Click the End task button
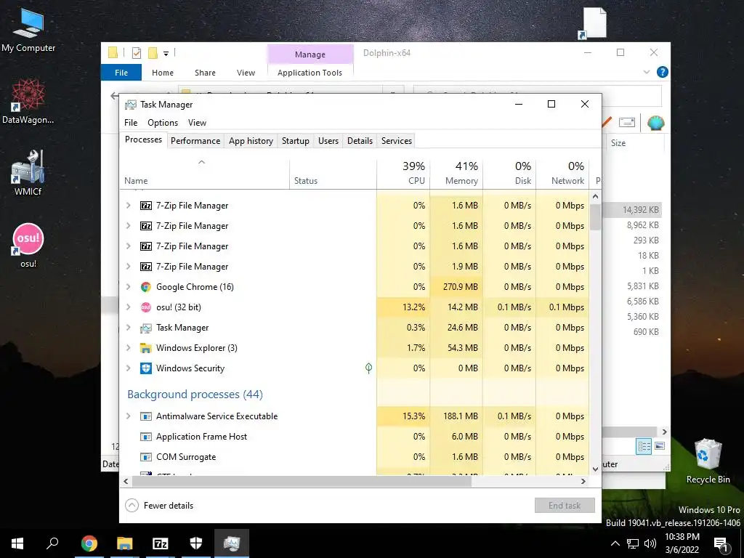The image size is (744, 558). point(565,506)
